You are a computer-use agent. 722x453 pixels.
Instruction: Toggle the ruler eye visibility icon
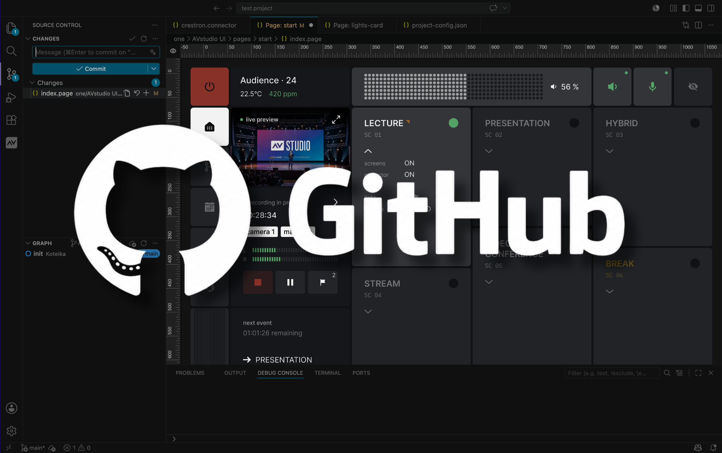click(x=173, y=51)
